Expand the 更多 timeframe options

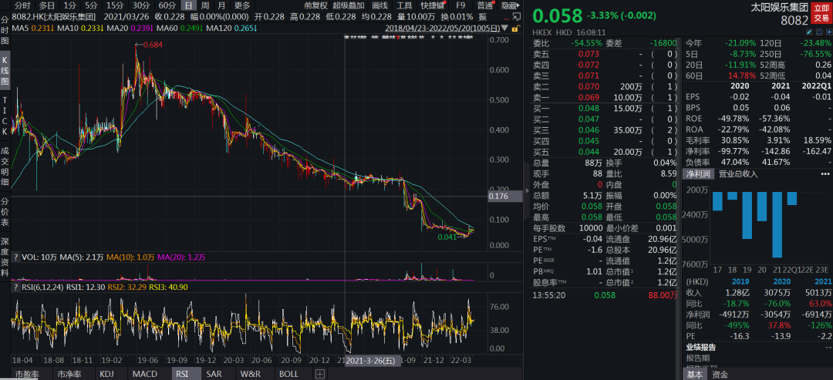(x=242, y=5)
